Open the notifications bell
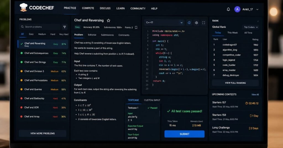The width and height of the screenshot is (283, 148). point(228,9)
